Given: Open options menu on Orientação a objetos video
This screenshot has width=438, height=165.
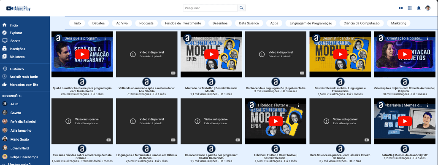Looking at the screenshot, I should coord(428,38).
